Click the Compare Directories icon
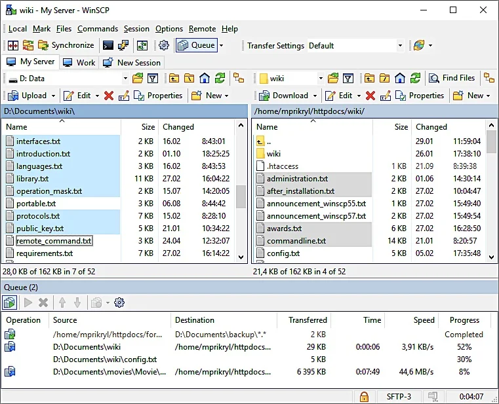 [x=28, y=45]
